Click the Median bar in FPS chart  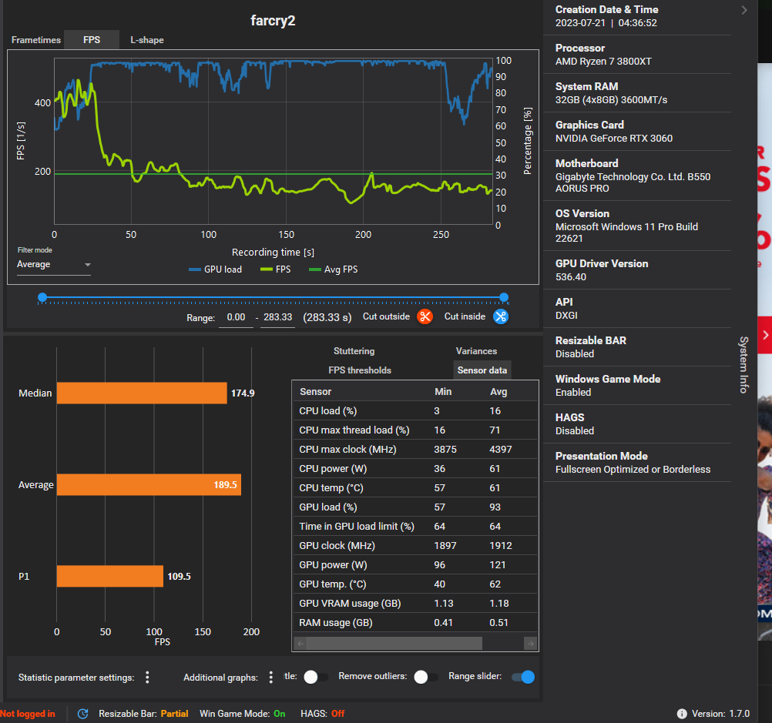pyautogui.click(x=142, y=393)
